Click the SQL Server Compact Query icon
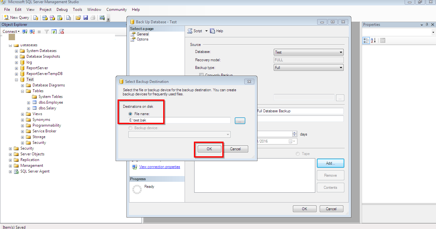This screenshot has height=229, width=436. (68, 18)
